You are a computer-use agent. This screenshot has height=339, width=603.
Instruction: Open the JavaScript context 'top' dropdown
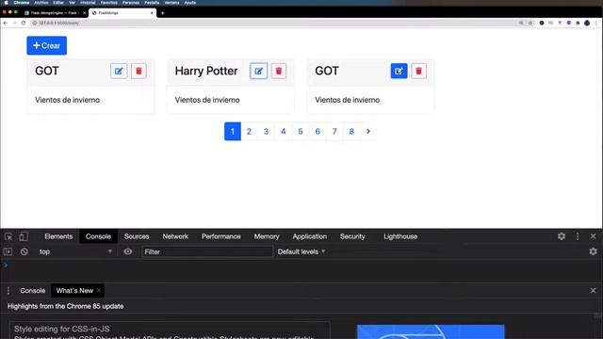click(x=75, y=251)
